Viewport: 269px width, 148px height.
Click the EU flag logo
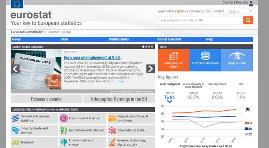[x=17, y=4]
